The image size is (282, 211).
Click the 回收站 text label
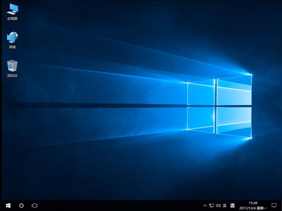click(x=12, y=75)
